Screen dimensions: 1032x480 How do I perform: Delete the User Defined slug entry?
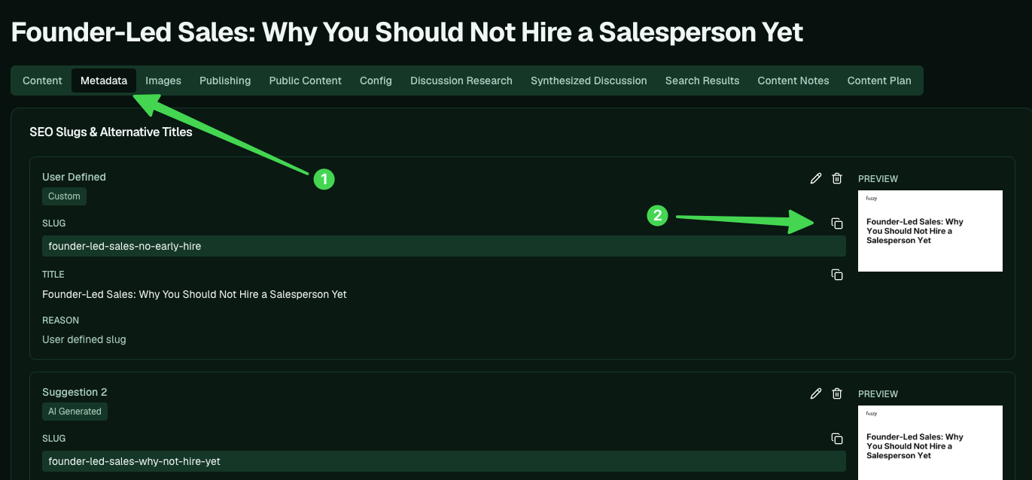tap(837, 178)
